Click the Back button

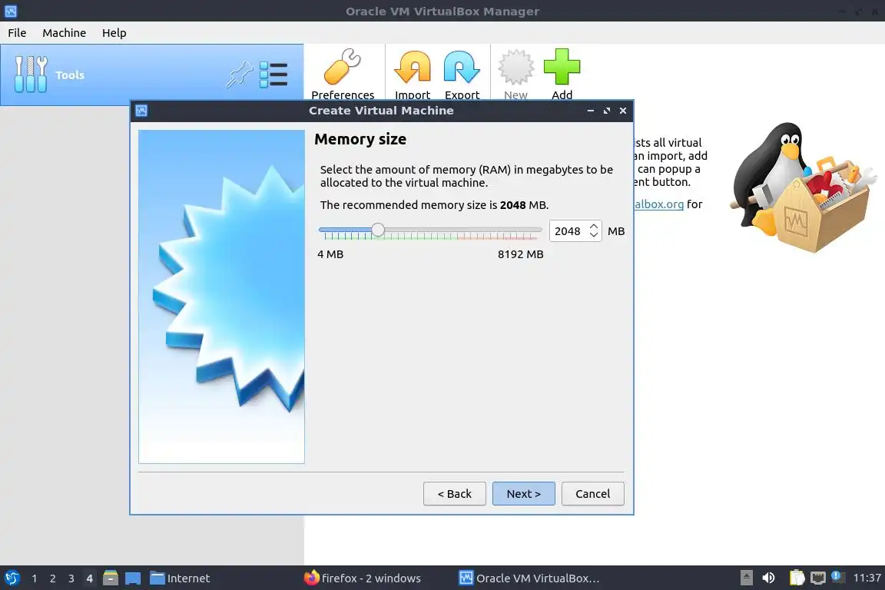pyautogui.click(x=454, y=493)
